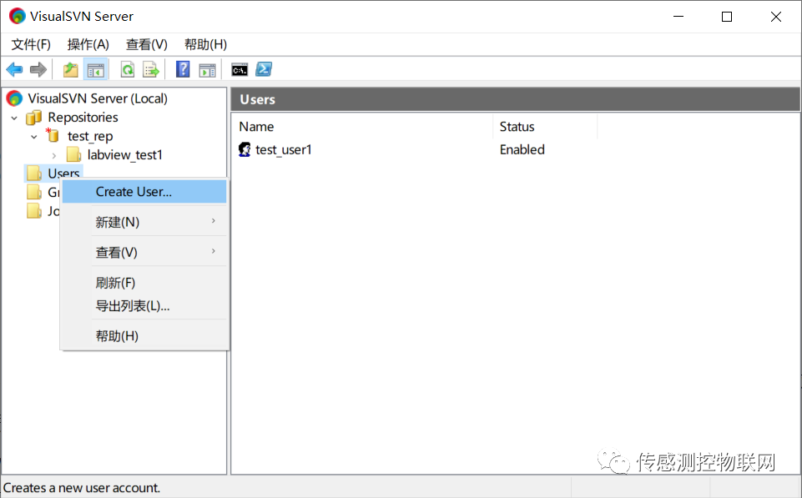Click the Up one level folder icon
The width and height of the screenshot is (802, 498).
pyautogui.click(x=71, y=69)
